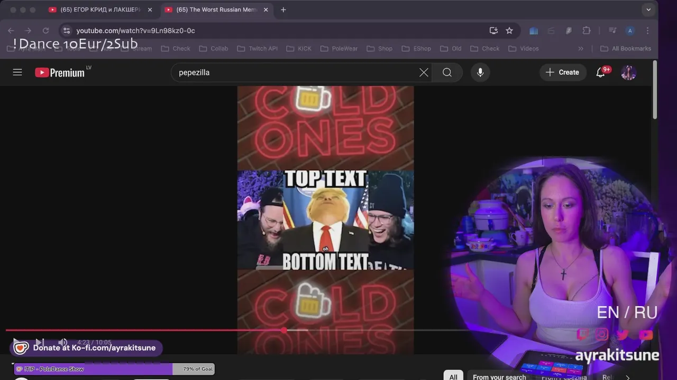
Task: Reload the YouTube page
Action: pyautogui.click(x=46, y=31)
